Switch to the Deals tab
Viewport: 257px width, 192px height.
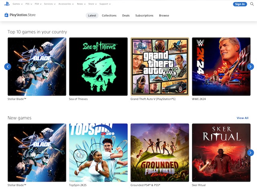(x=126, y=16)
